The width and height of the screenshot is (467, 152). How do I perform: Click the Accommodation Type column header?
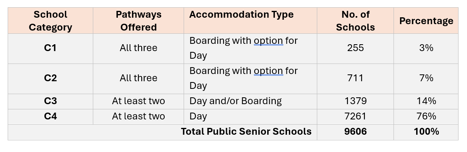(250, 21)
